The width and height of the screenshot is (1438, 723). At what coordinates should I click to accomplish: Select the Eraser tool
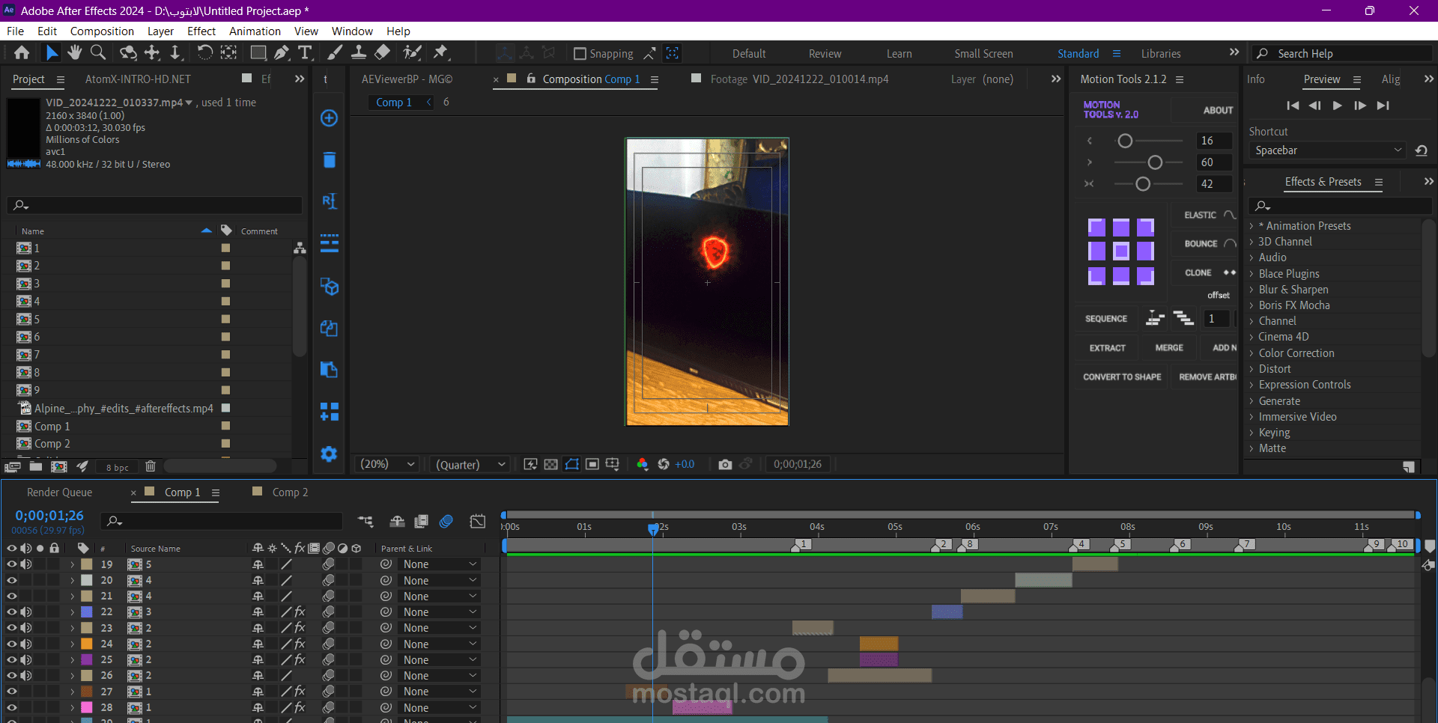tap(382, 52)
